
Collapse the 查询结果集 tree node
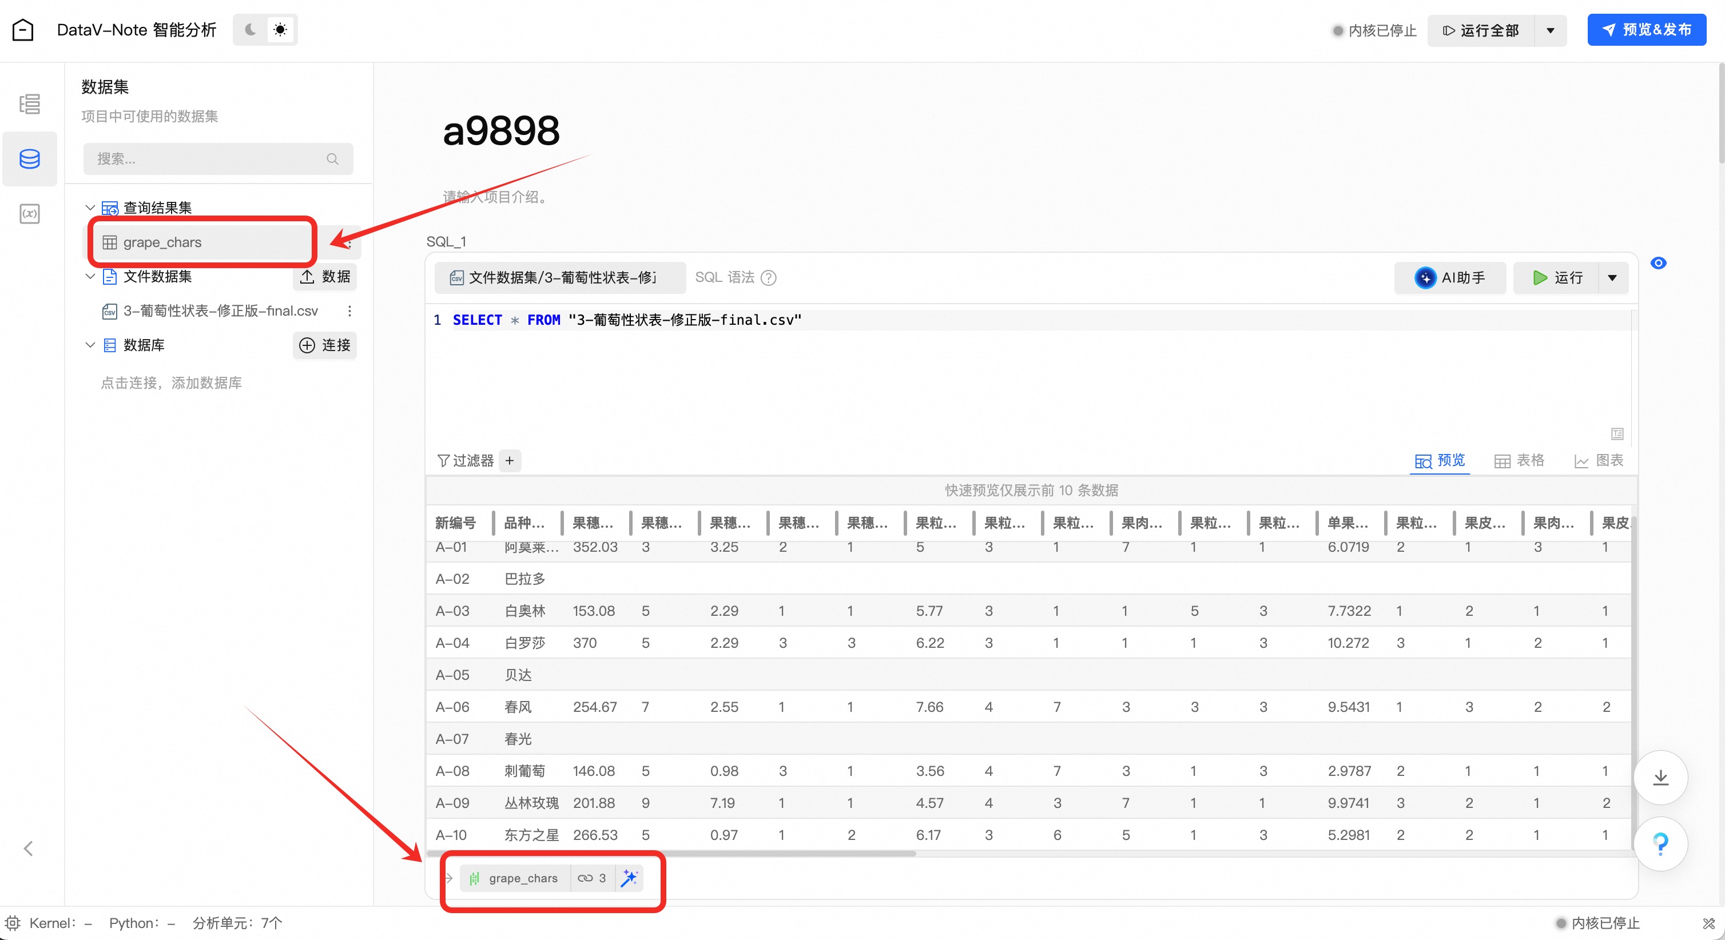tap(90, 208)
